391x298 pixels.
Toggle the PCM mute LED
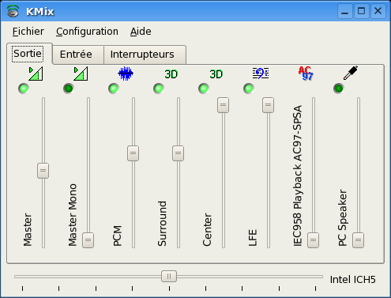(114, 89)
